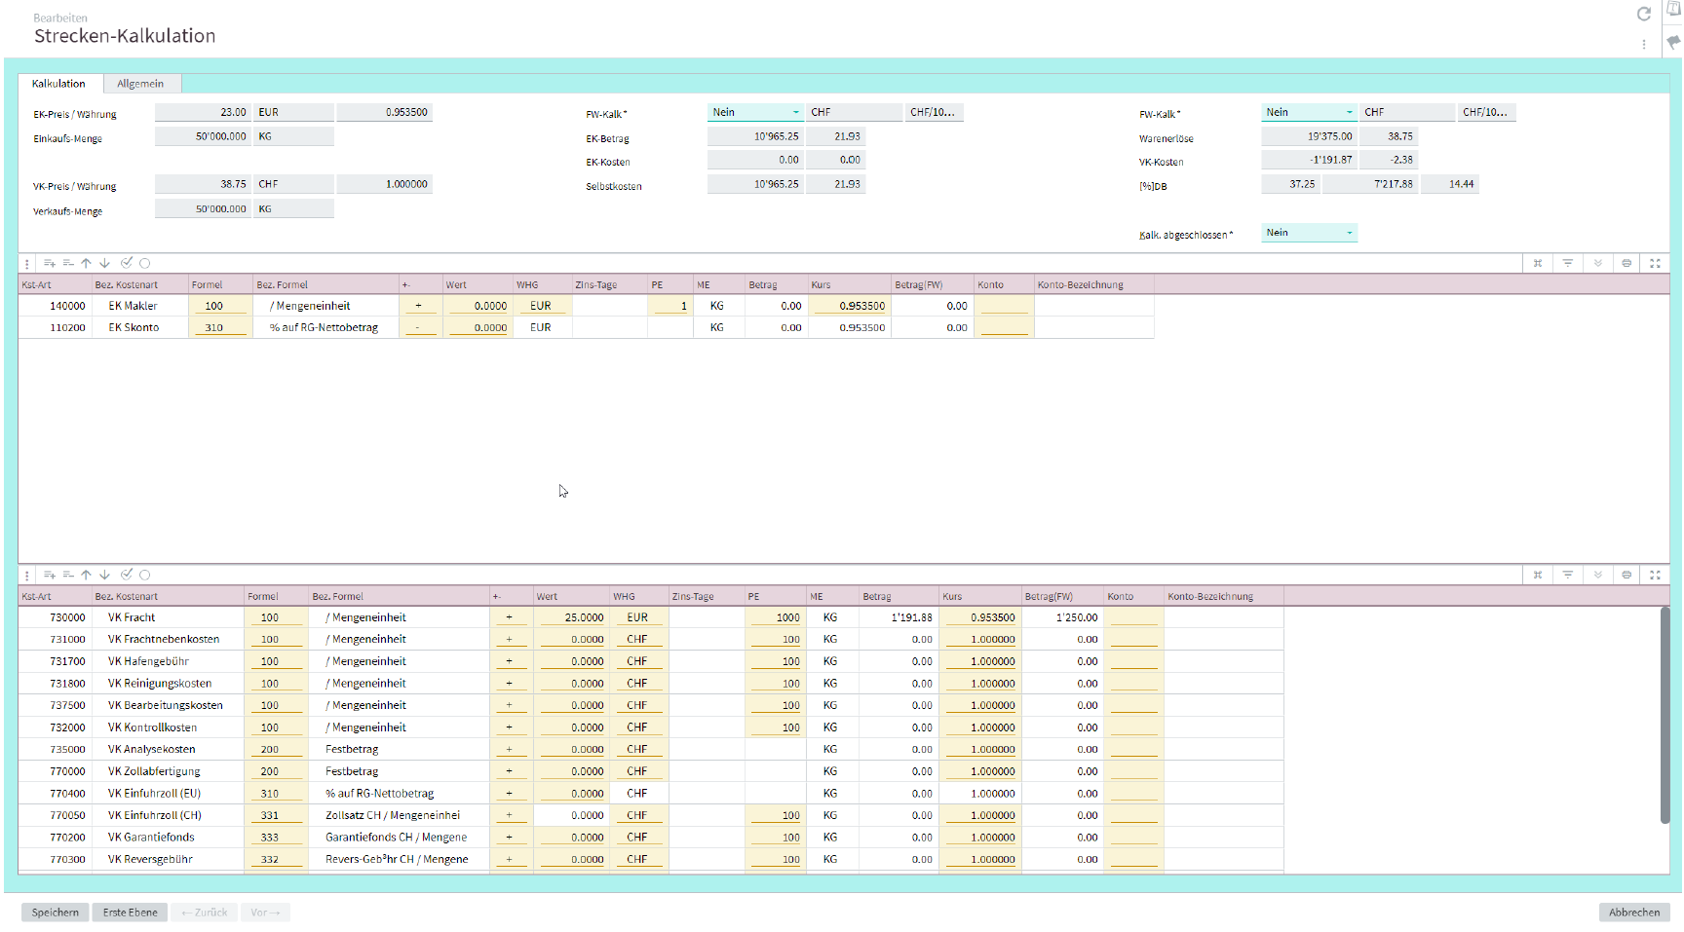Open the filter for the upper table

click(1567, 263)
